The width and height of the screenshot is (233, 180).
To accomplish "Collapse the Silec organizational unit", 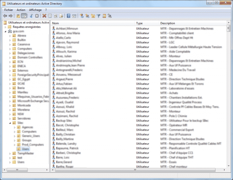I will pyautogui.click(x=10, y=123).
